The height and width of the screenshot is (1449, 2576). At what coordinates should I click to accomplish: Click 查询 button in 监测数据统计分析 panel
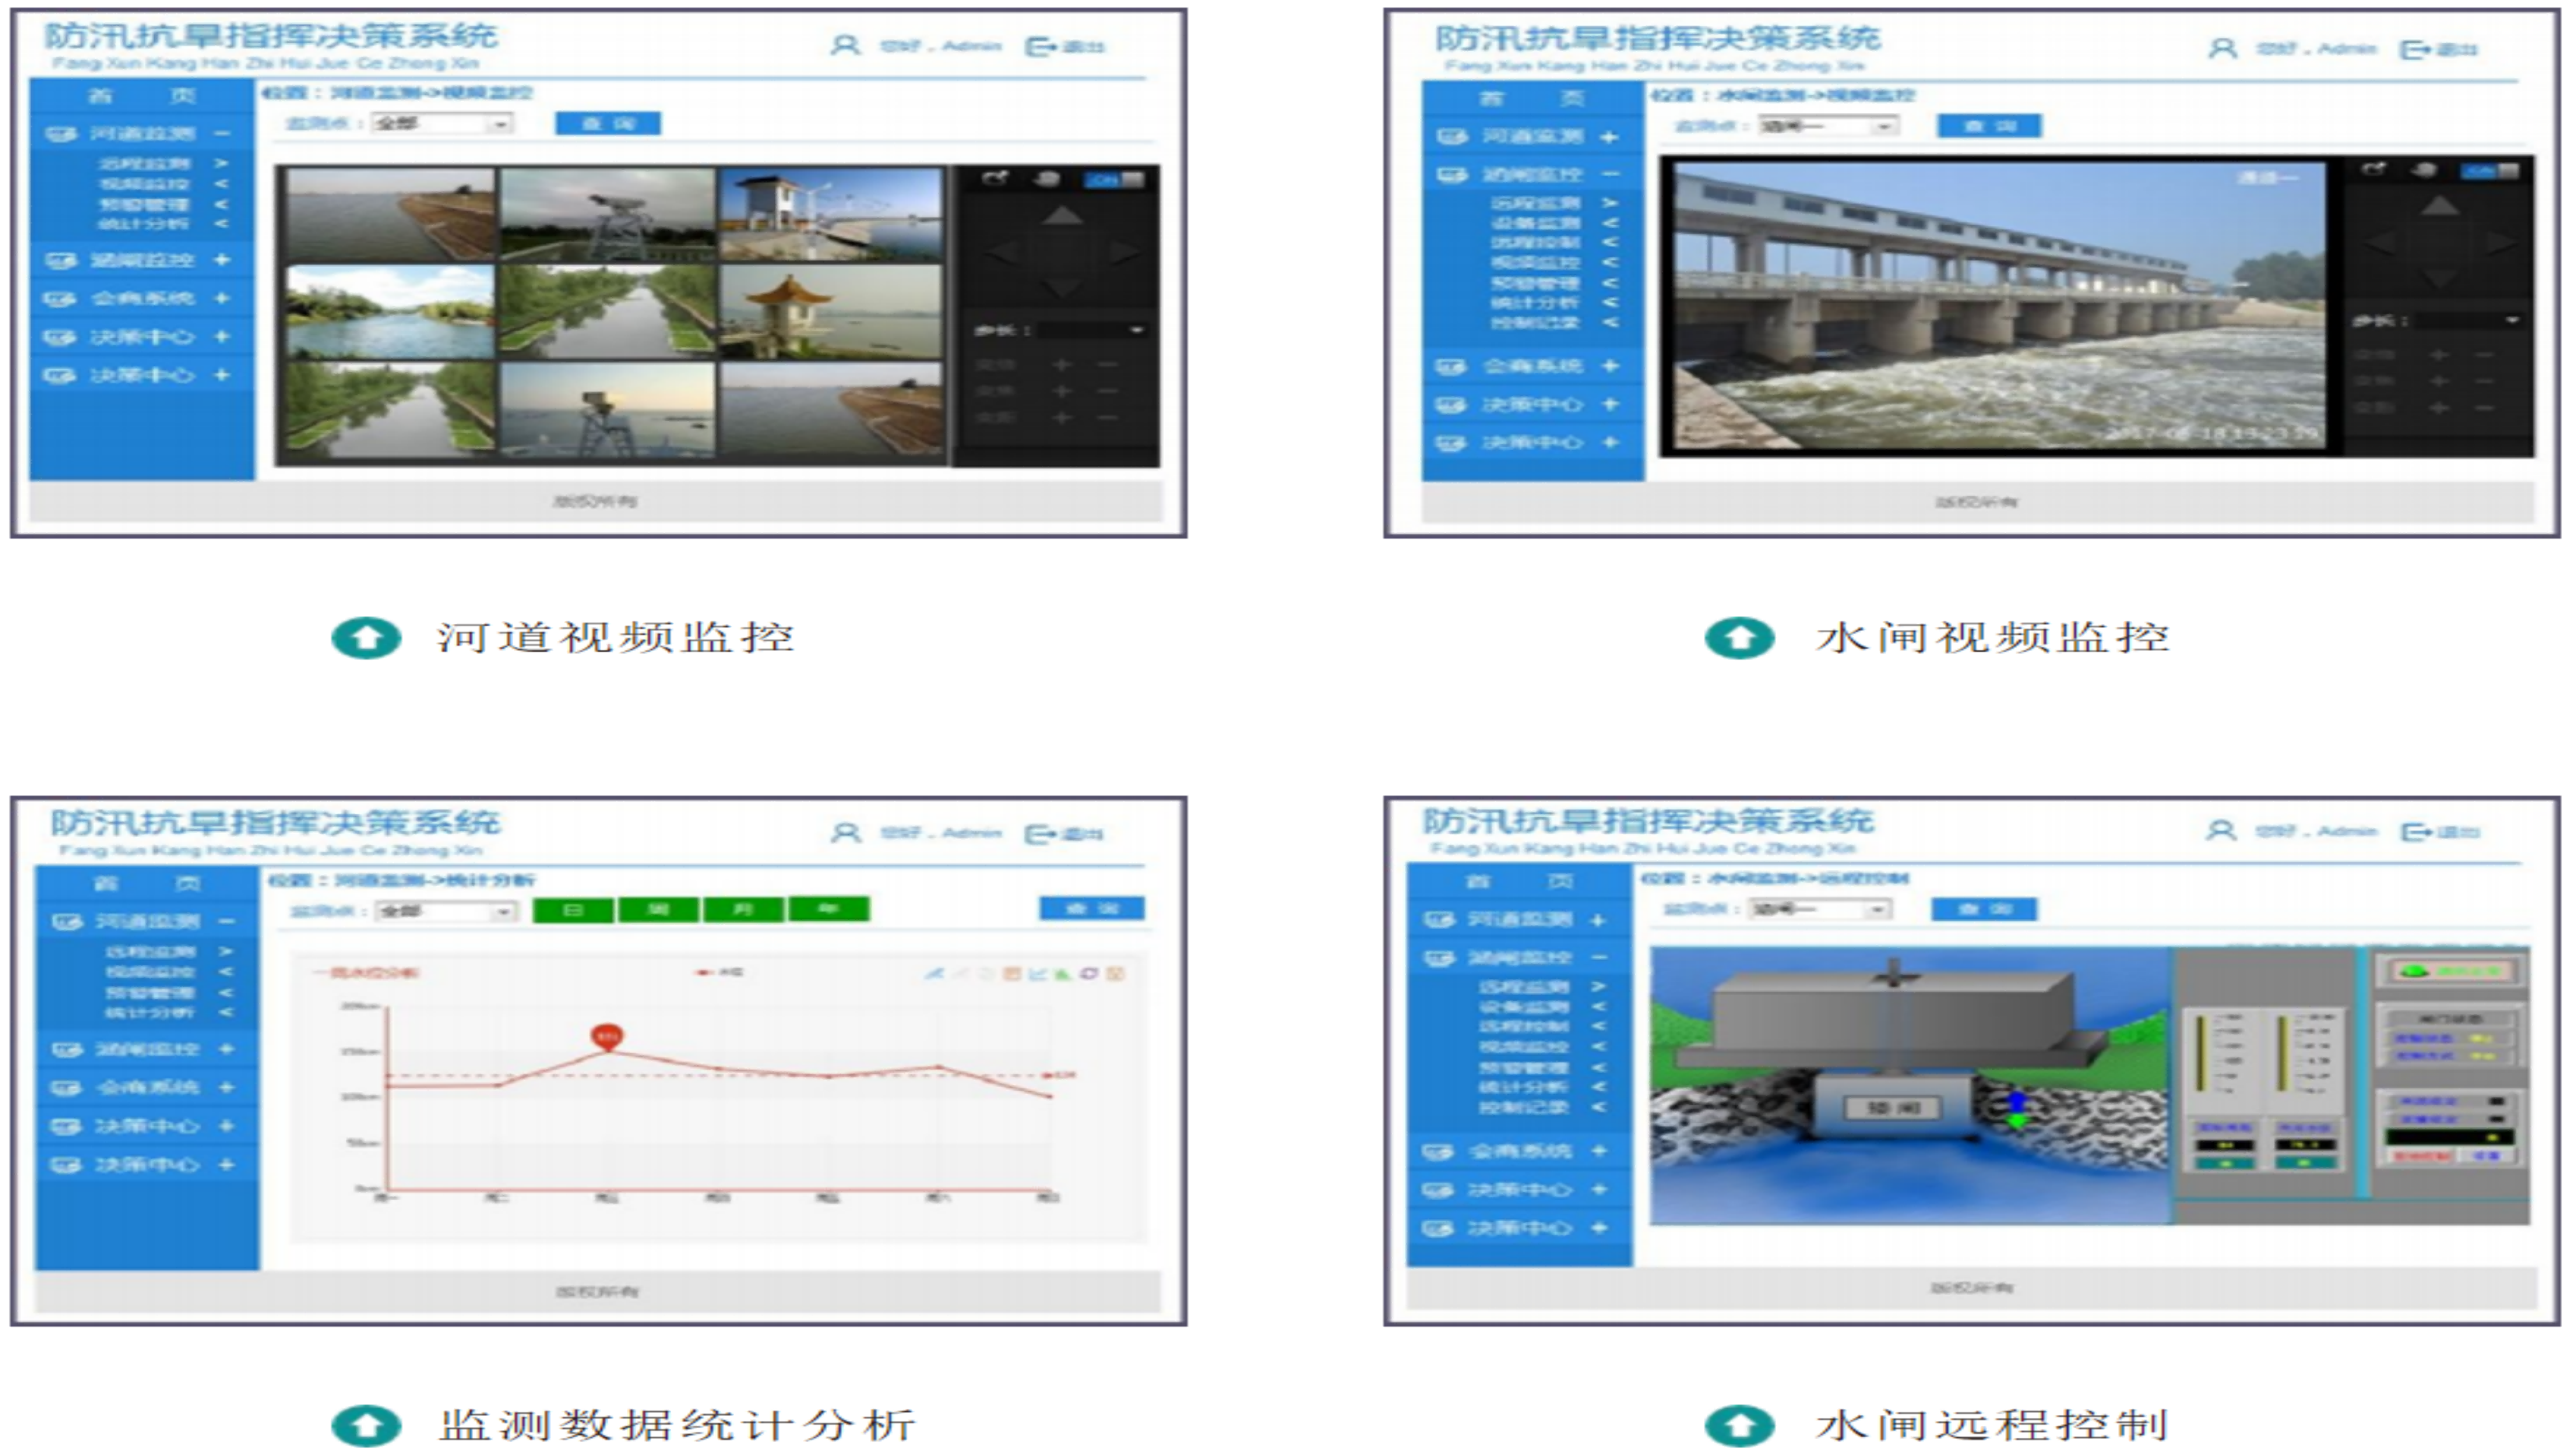click(x=1092, y=908)
